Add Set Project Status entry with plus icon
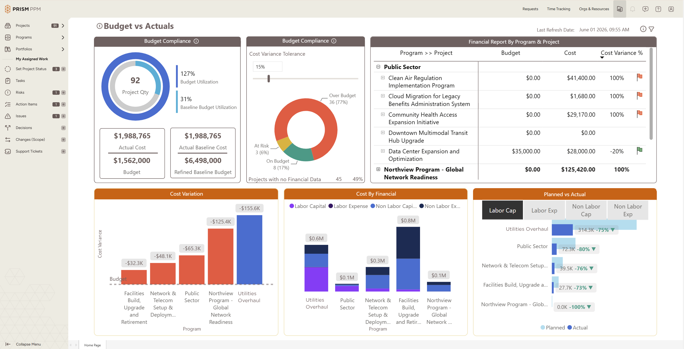The width and height of the screenshot is (684, 349). [x=63, y=69]
